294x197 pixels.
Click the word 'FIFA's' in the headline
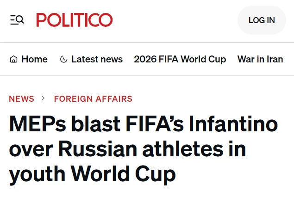pos(155,124)
